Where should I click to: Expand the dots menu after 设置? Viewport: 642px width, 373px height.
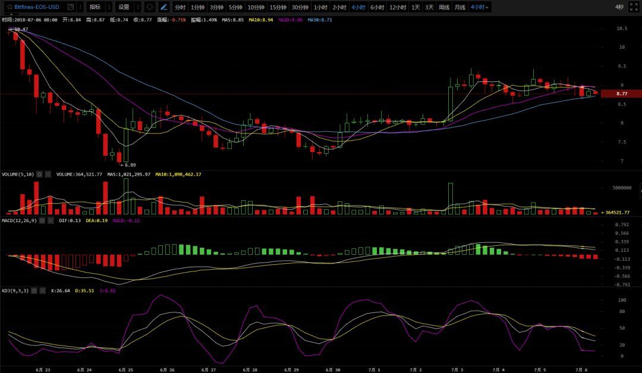coord(138,7)
